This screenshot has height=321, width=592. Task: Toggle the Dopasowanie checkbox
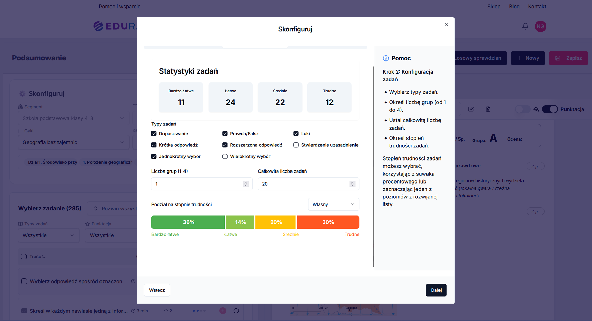(154, 134)
